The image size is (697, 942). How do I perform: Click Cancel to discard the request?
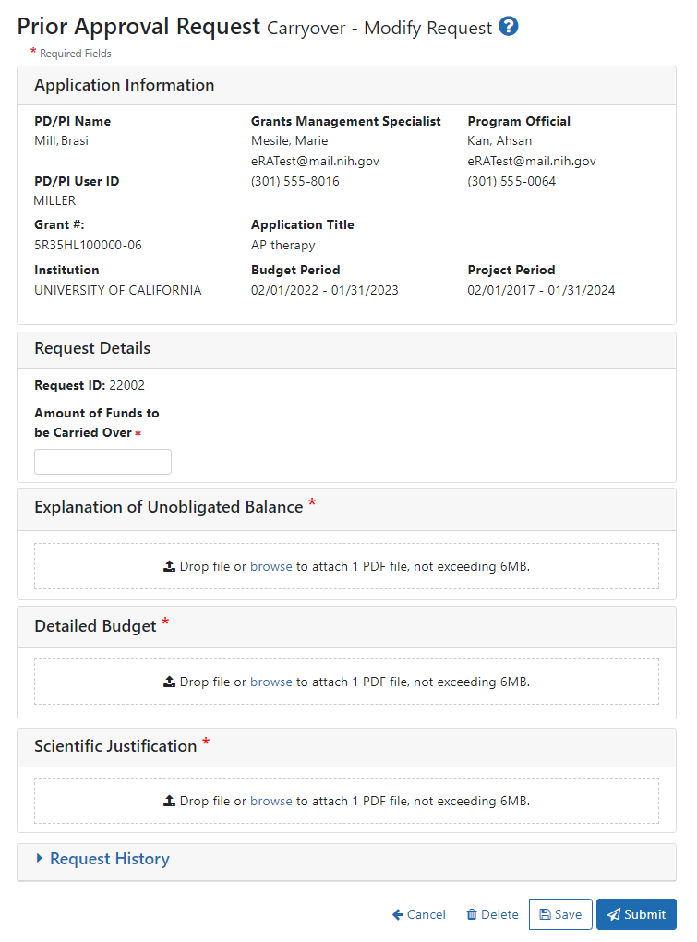(x=425, y=914)
